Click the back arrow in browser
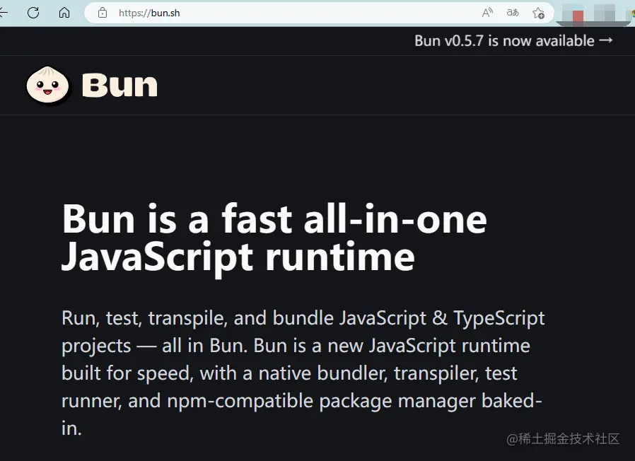 point(4,13)
